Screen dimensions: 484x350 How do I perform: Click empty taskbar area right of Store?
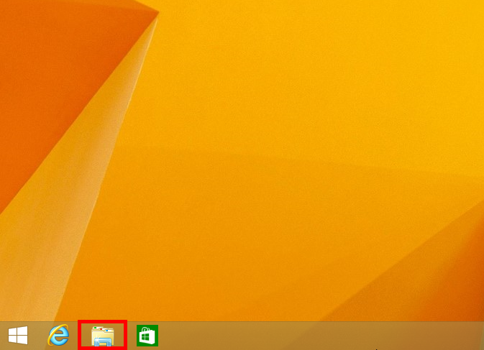(288, 336)
